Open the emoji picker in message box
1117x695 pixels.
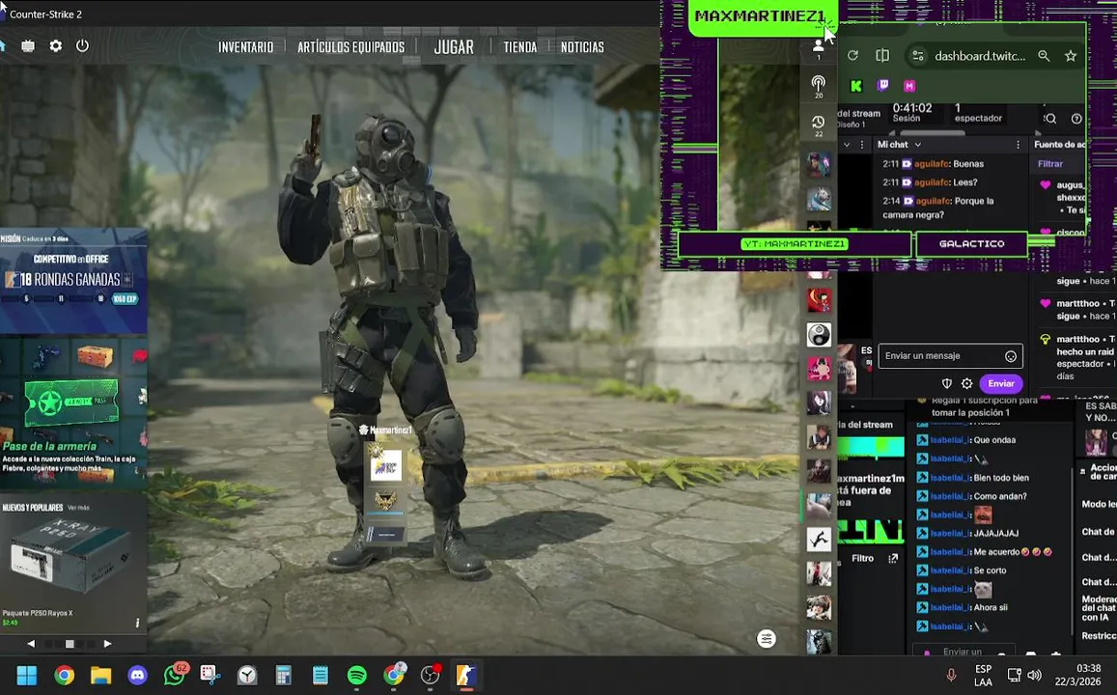[1010, 356]
